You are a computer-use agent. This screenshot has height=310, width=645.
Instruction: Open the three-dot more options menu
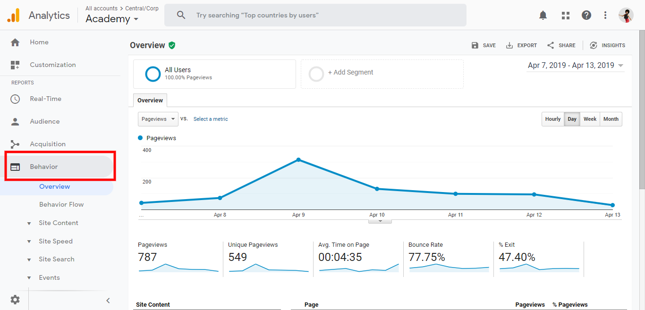(x=605, y=15)
